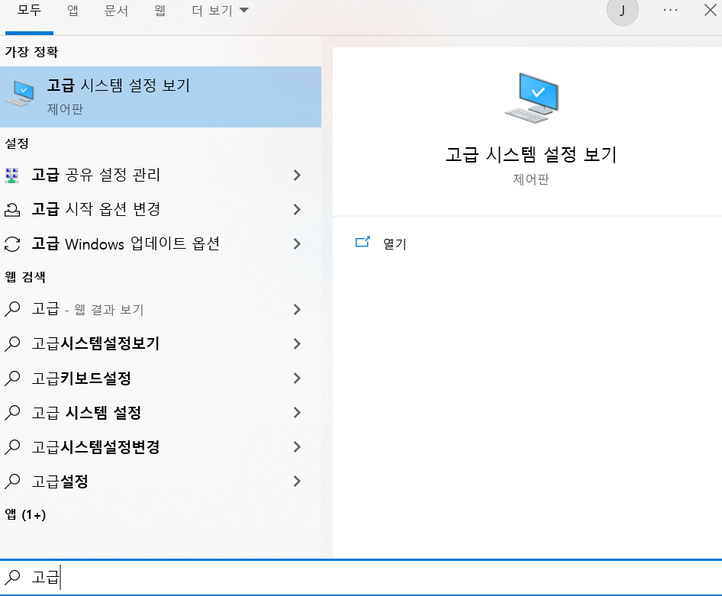The width and height of the screenshot is (722, 596).
Task: Expand arrow for 고급시스템설정보기
Action: tap(297, 344)
